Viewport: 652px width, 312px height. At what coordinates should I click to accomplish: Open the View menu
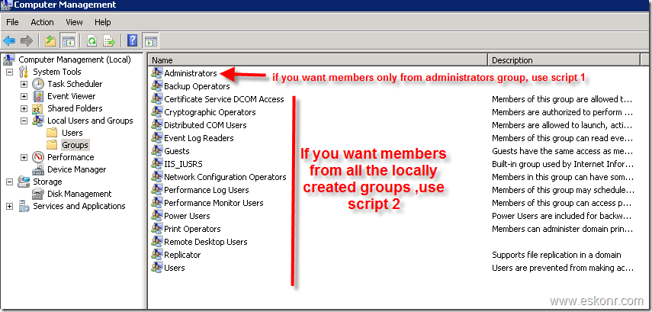pos(74,22)
